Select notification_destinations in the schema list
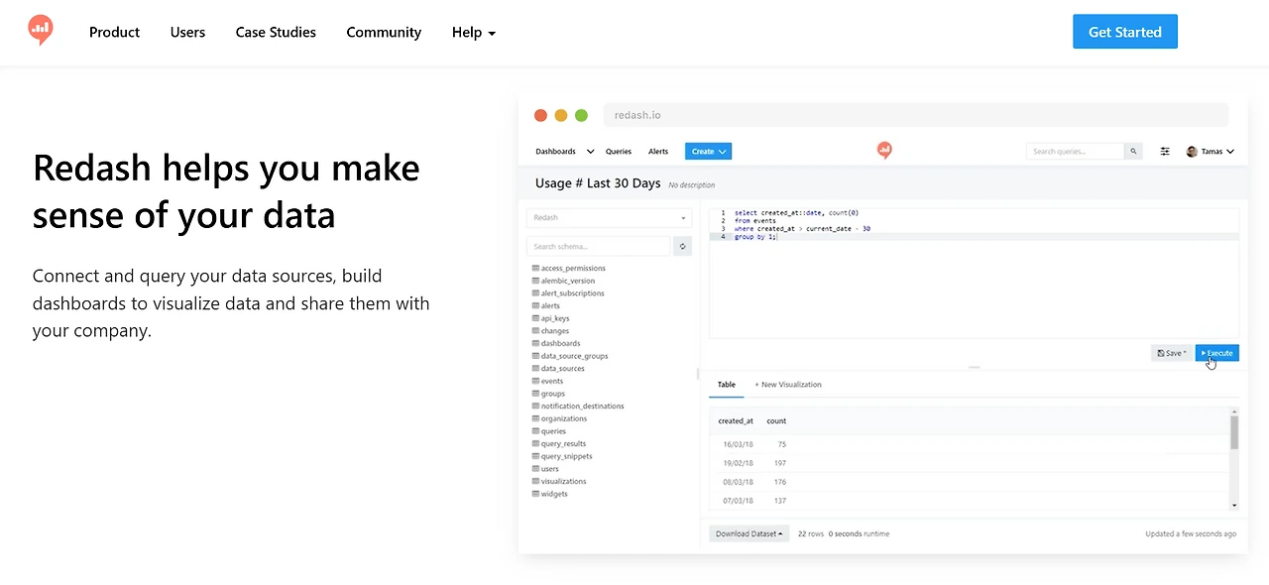 tap(582, 407)
